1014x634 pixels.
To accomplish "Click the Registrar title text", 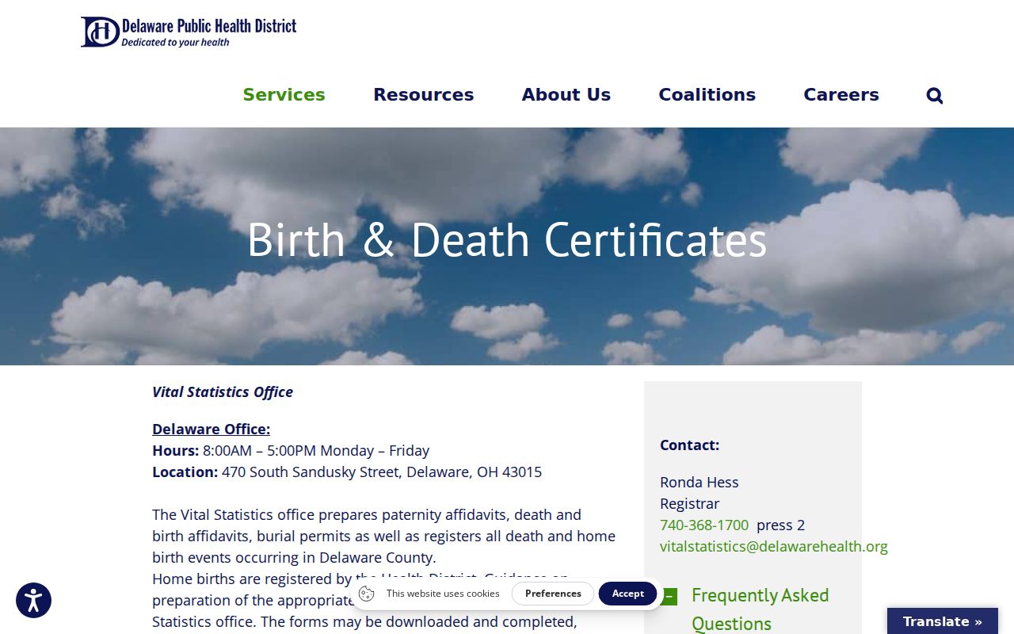I will 689,503.
